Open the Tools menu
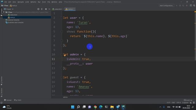Viewport: 196px width, 110px height. [x=44, y=2]
